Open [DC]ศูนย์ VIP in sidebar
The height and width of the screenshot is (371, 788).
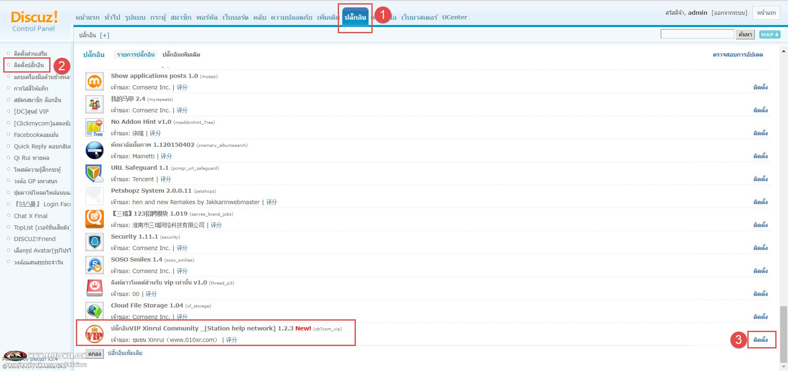click(31, 112)
